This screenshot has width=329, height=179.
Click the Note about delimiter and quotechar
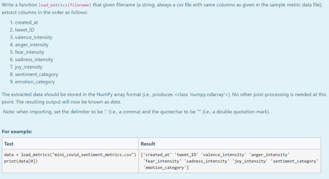coord(136,112)
